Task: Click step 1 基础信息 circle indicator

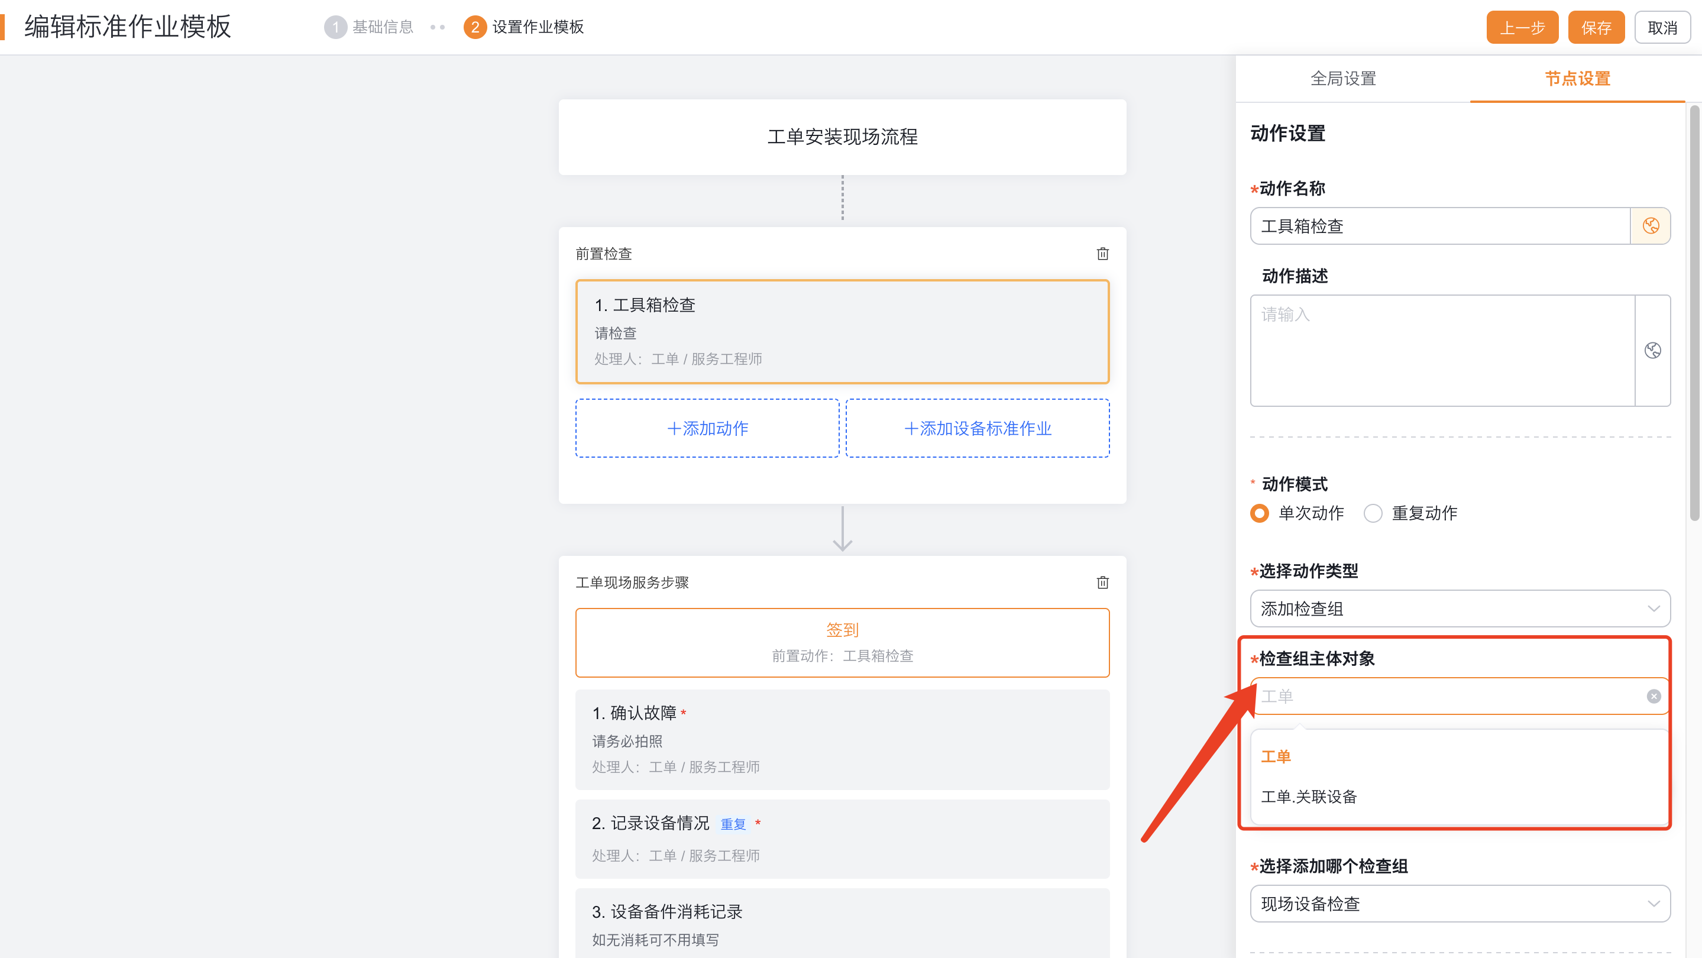Action: point(335,27)
